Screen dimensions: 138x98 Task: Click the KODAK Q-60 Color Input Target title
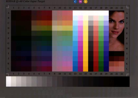pyautogui.click(x=25, y=1)
